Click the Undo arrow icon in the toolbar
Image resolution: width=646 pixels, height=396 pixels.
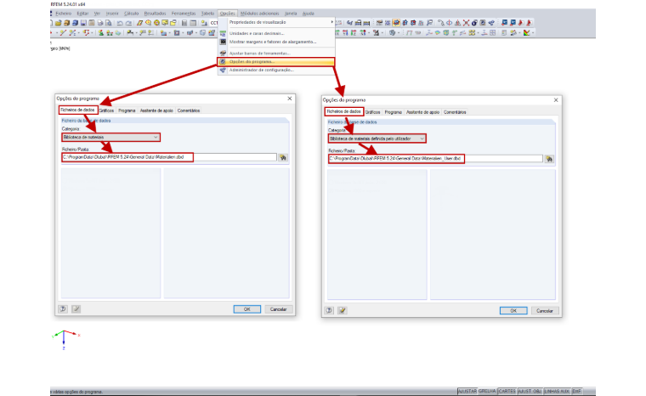(120, 23)
